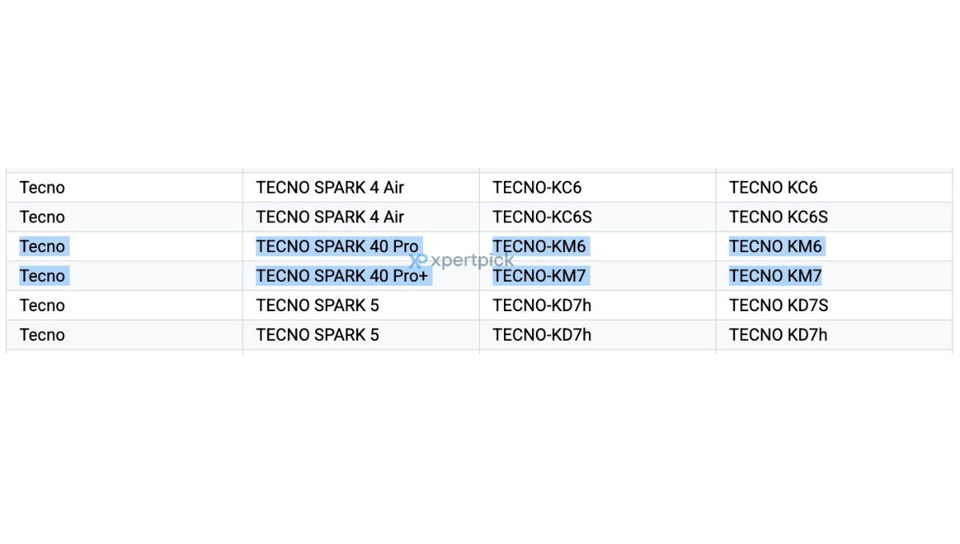The image size is (960, 544).
Task: Select the TECNO KC6 cell in last column
Action: coord(834,187)
